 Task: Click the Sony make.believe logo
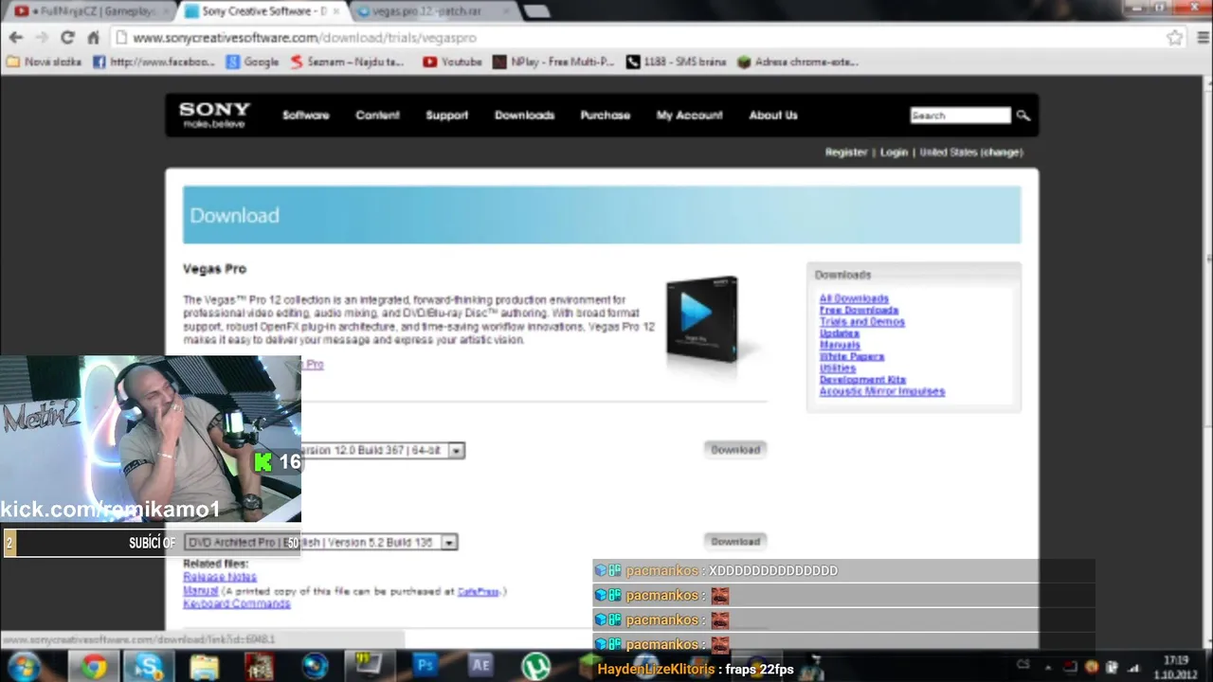214,115
